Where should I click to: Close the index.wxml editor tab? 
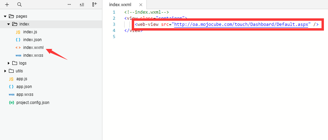coord(141,5)
